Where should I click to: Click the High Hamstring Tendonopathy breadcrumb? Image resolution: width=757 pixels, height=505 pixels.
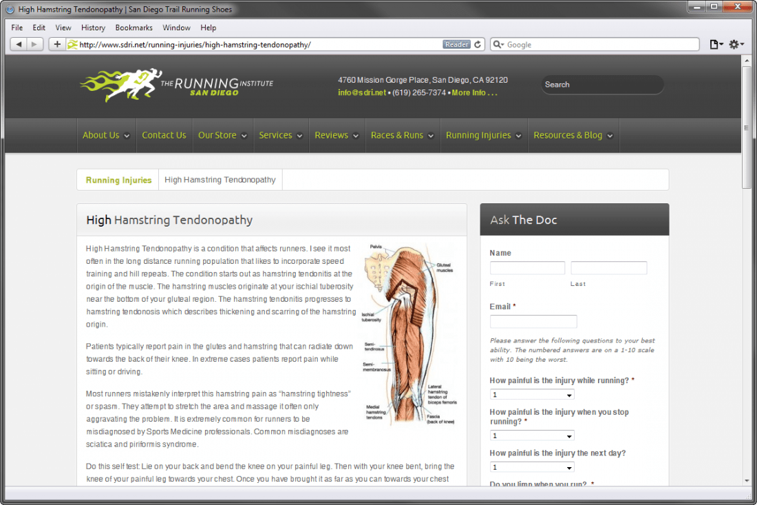tap(220, 180)
